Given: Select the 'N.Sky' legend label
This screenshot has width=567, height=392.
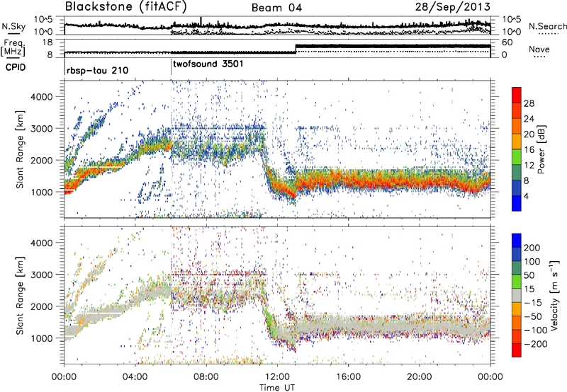Looking at the screenshot, I should click(x=13, y=26).
